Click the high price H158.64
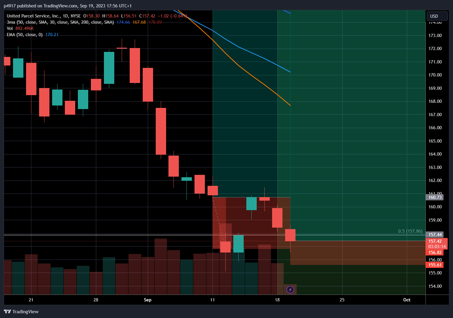The width and height of the screenshot is (453, 318). [110, 16]
